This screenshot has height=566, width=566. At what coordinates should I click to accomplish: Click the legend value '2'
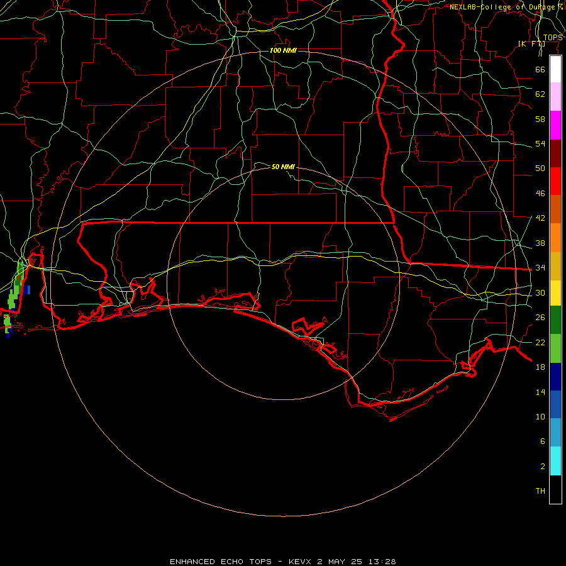click(x=542, y=467)
